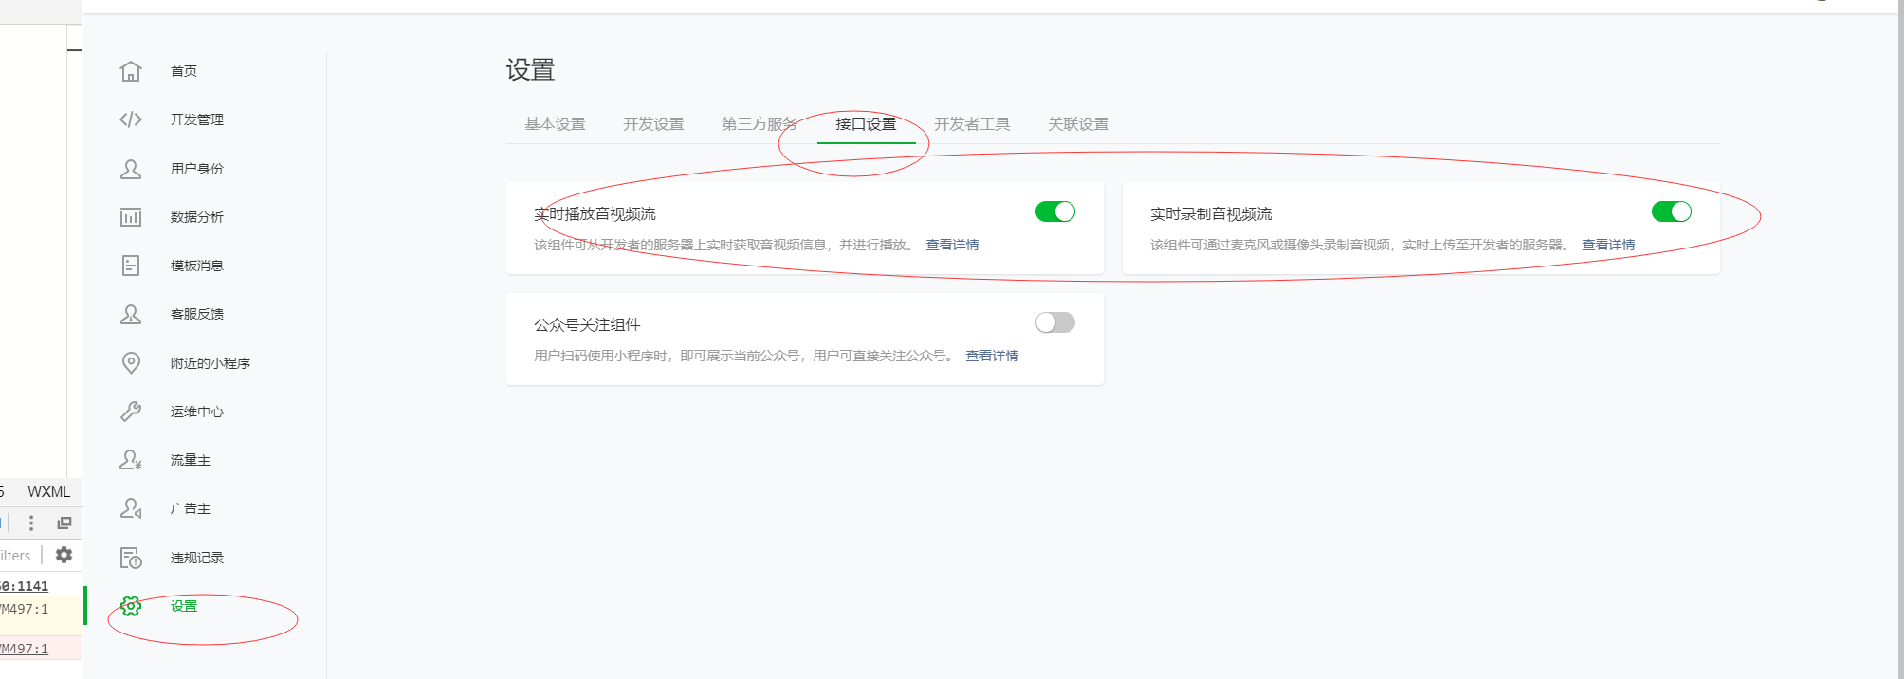This screenshot has width=1904, height=679.
Task: Open 附近的小程序 menu entry
Action: pos(211,363)
